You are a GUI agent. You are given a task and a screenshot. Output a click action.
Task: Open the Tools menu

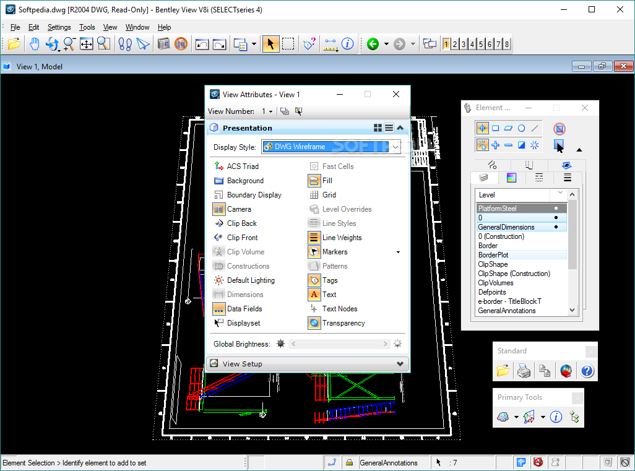87,27
